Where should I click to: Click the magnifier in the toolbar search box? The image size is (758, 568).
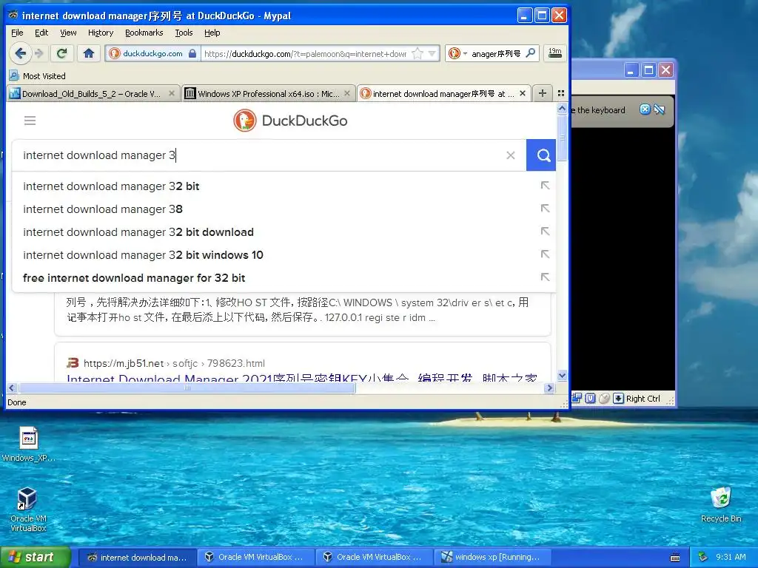[531, 53]
